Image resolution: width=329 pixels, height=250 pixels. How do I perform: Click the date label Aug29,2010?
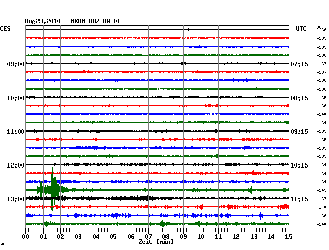[43, 21]
